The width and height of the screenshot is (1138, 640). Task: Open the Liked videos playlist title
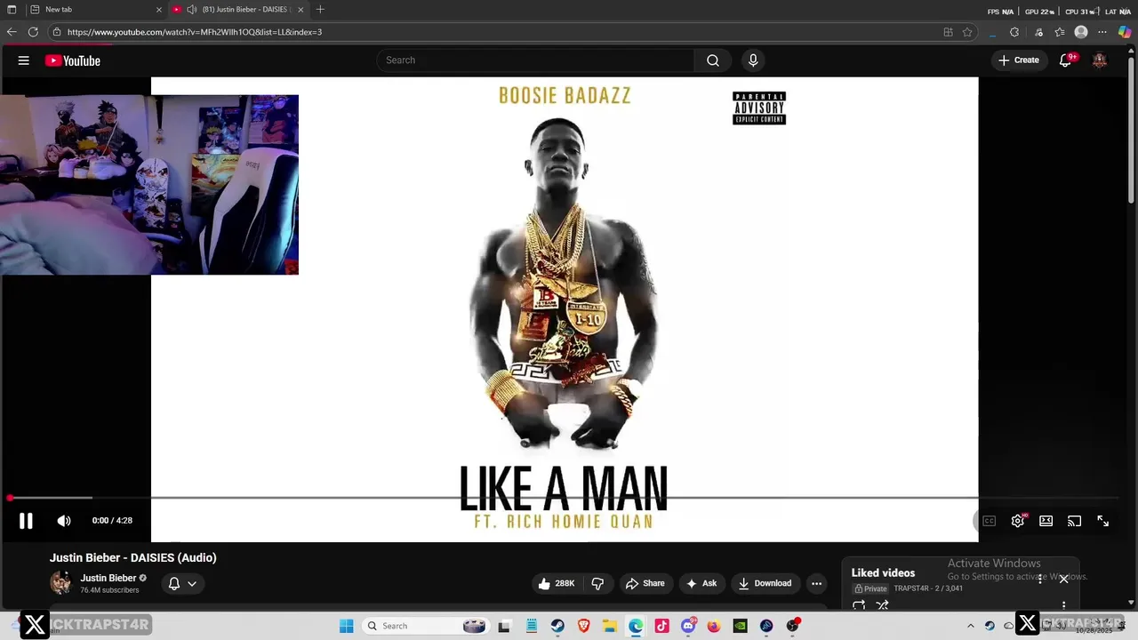[x=883, y=573]
